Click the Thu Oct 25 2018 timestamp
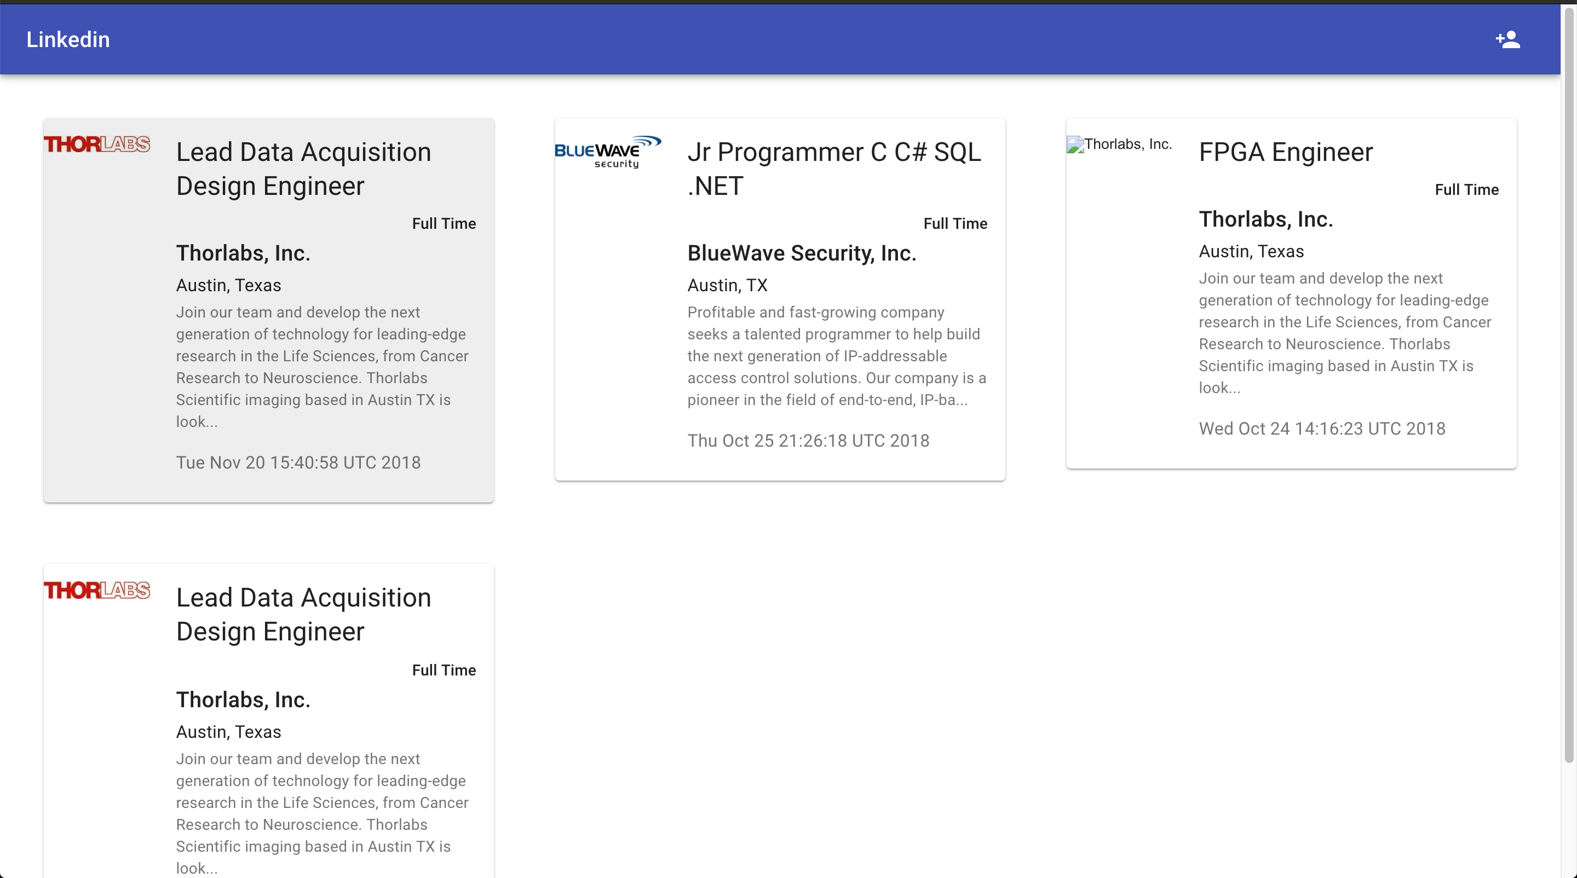This screenshot has height=878, width=1577. [x=808, y=441]
